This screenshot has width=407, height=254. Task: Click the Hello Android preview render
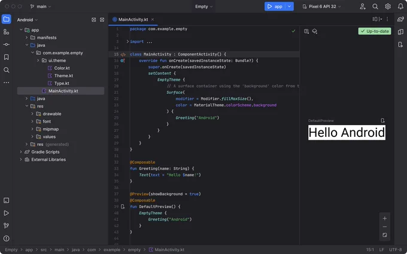[347, 133]
